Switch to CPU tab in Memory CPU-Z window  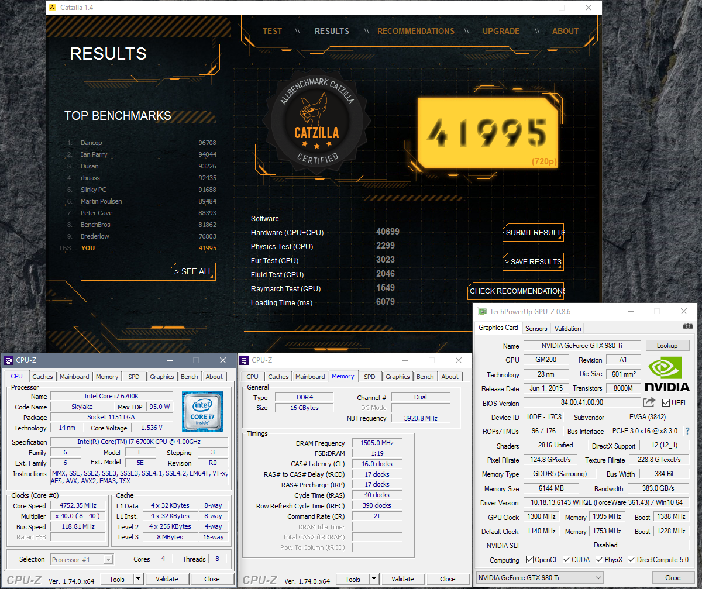tap(252, 377)
